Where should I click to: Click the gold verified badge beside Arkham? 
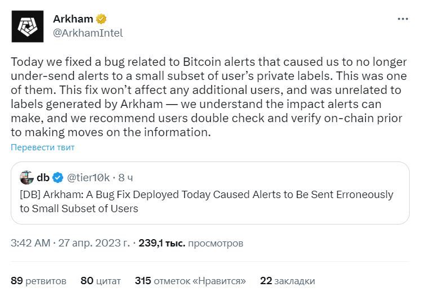click(x=101, y=19)
